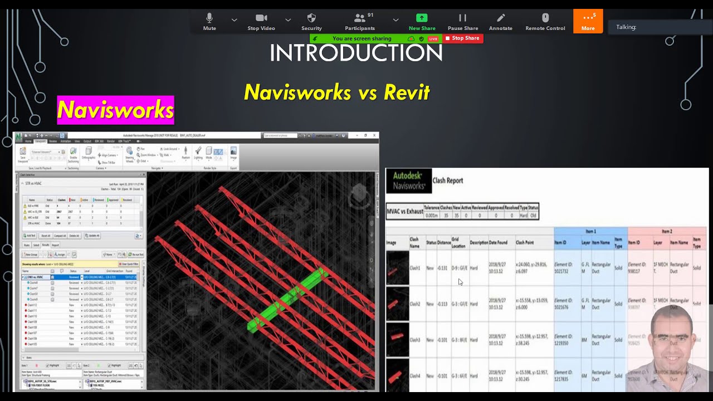Open the Zoom Security menu
This screenshot has height=401, width=713.
[311, 22]
